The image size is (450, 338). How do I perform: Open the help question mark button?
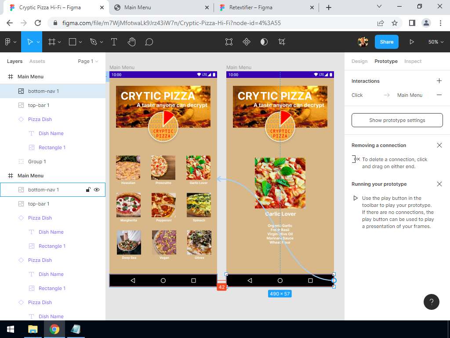432,302
